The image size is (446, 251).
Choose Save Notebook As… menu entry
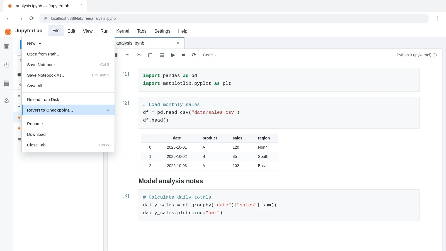click(x=68, y=75)
